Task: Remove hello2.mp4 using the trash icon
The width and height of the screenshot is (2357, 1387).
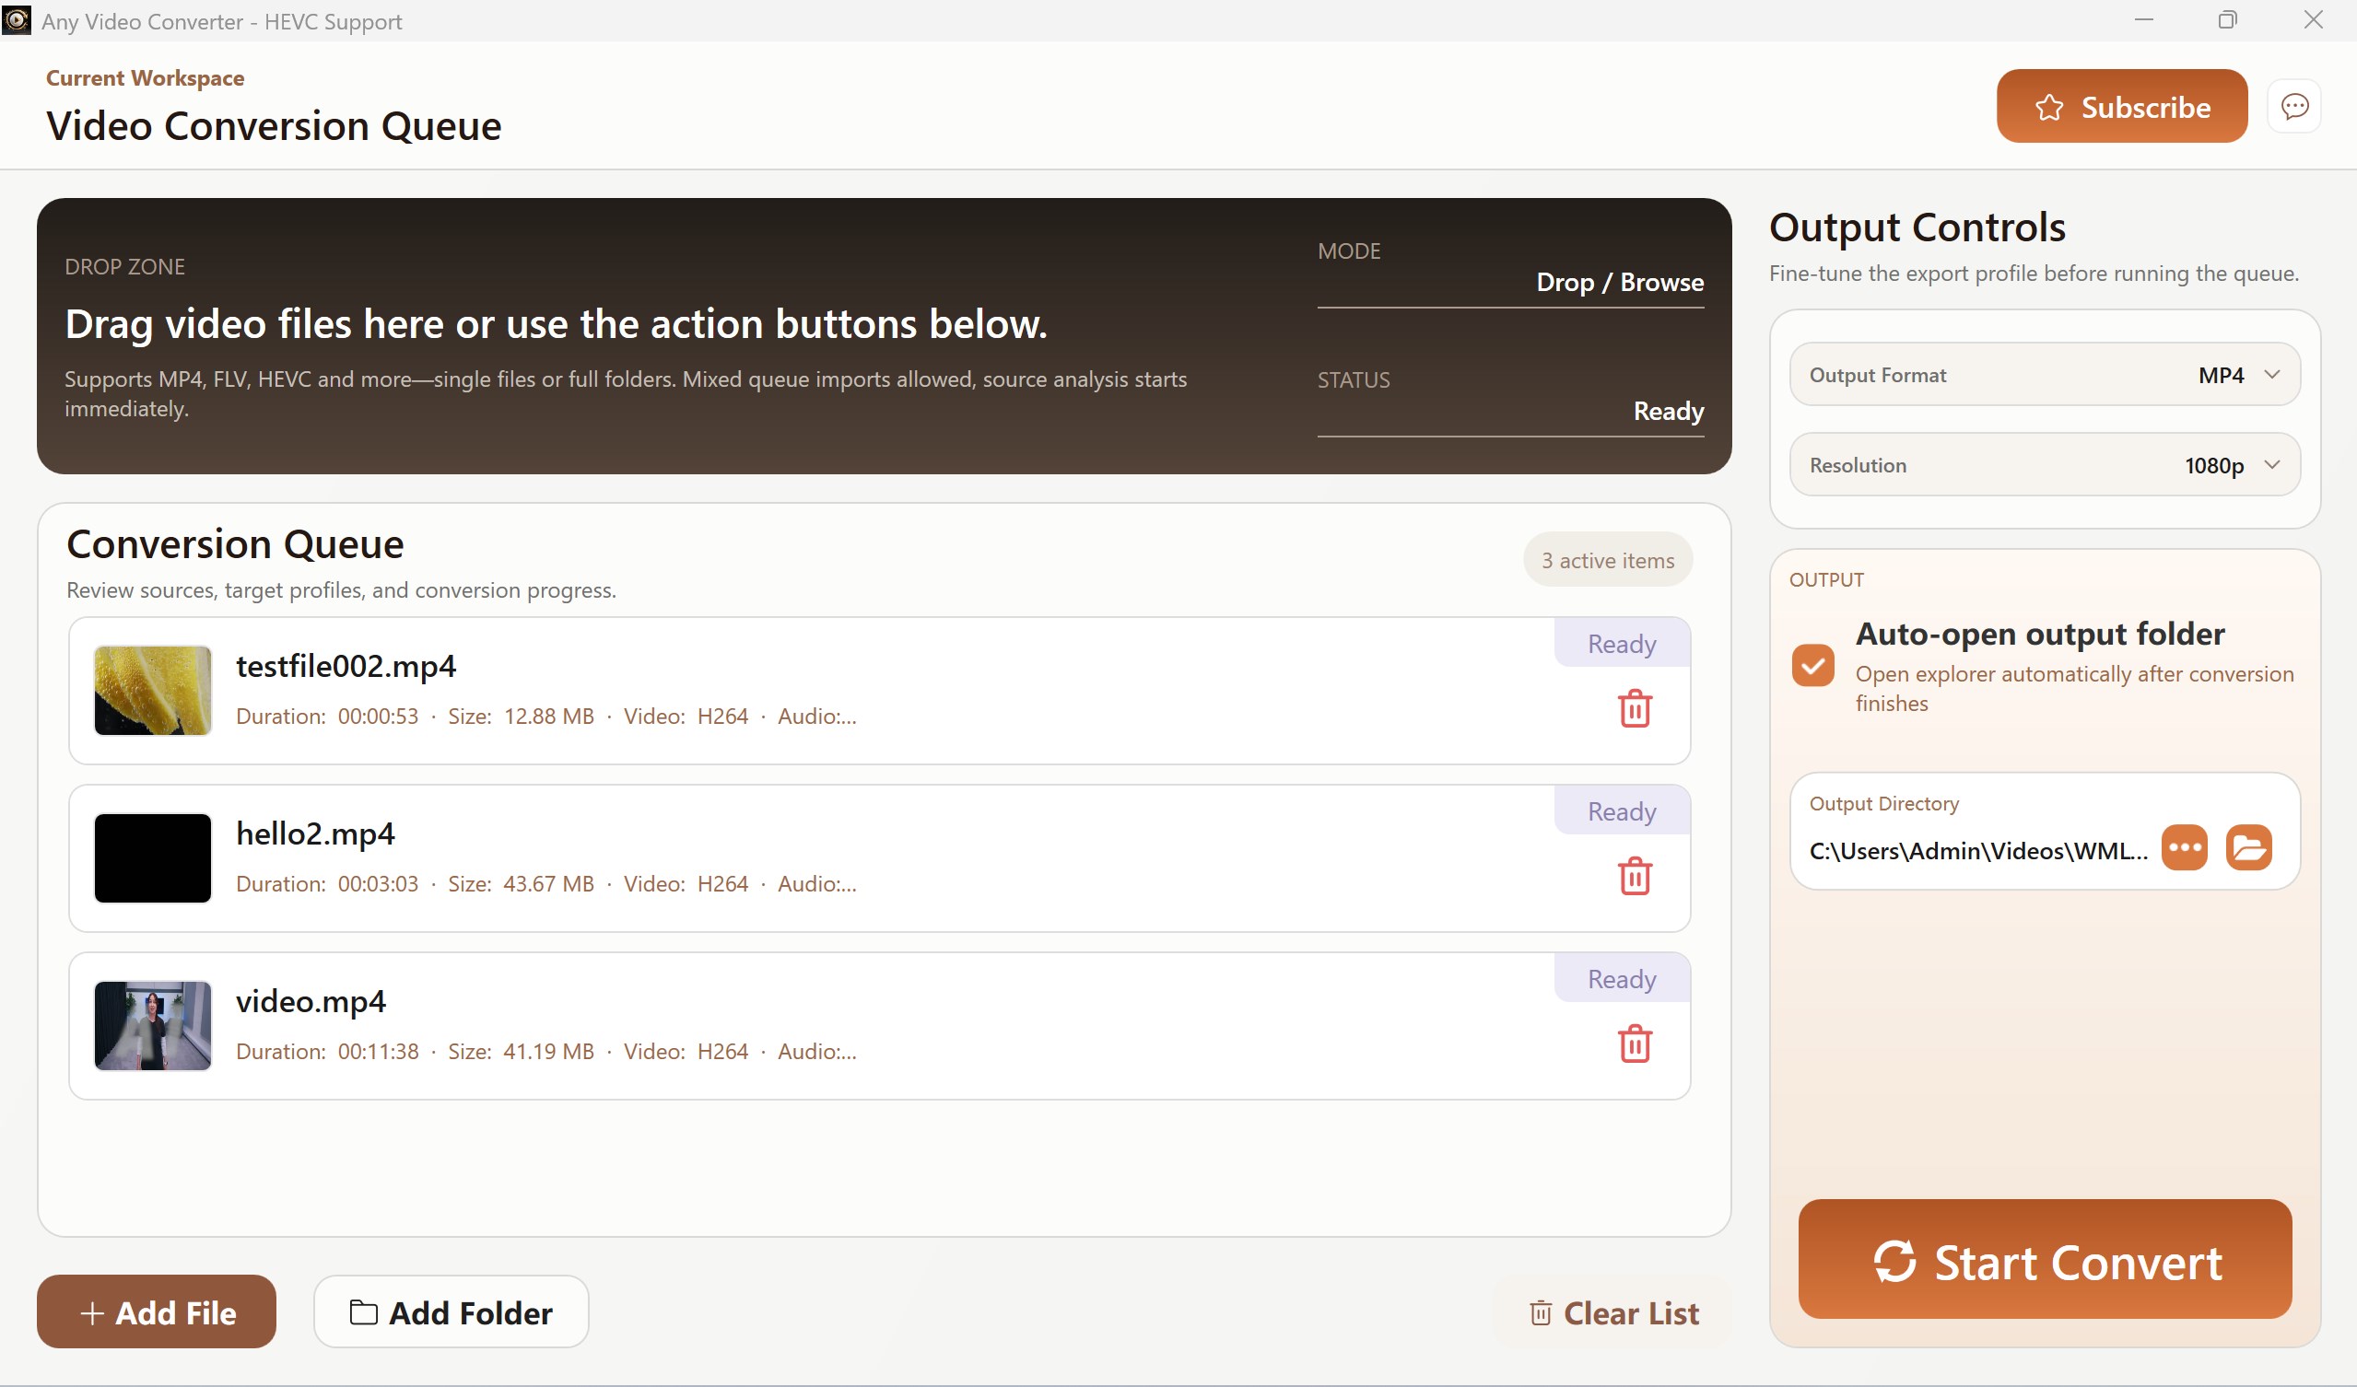Action: [1634, 876]
